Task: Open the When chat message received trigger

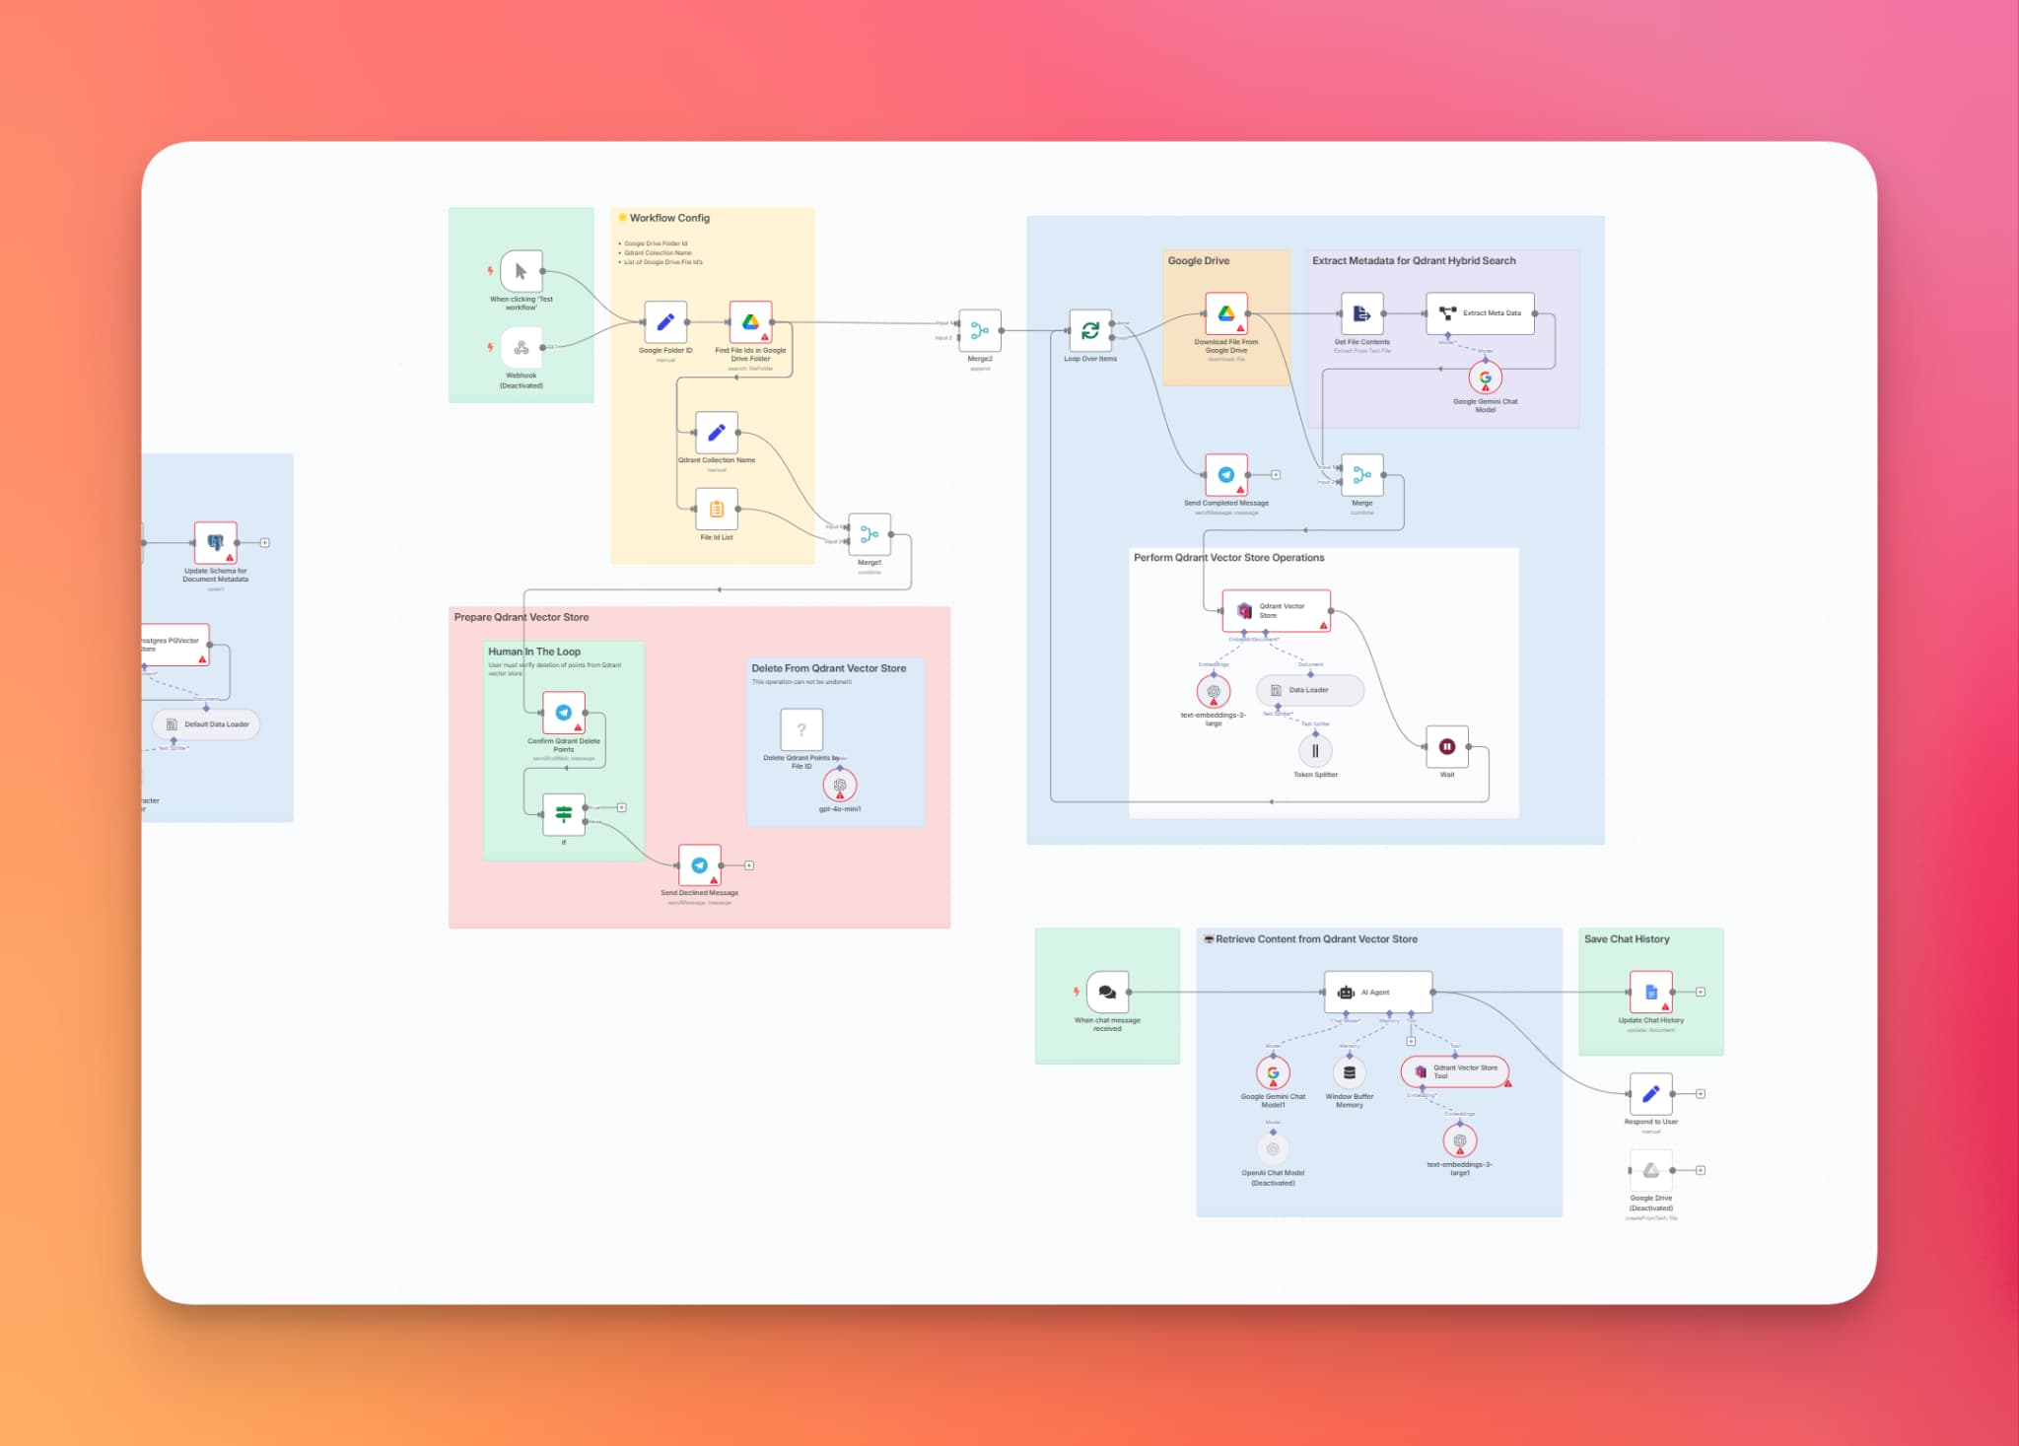Action: [1107, 993]
